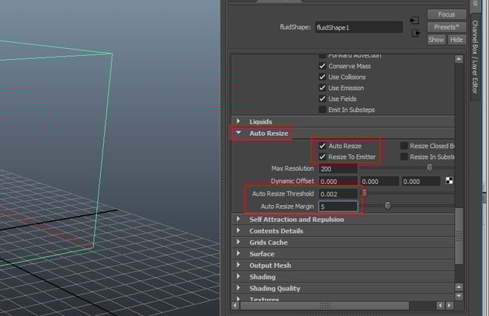Click the scroll-left arrow at panel bottom
Viewport: 489px width, 316px height.
(235, 306)
